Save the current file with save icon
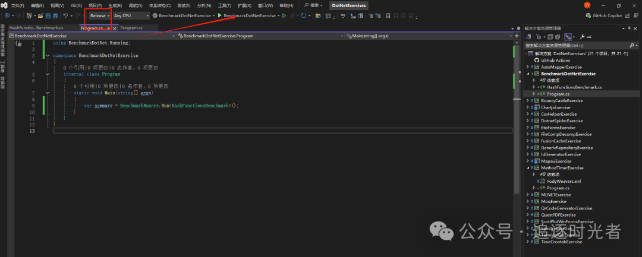This screenshot has height=257, width=642. click(x=48, y=15)
